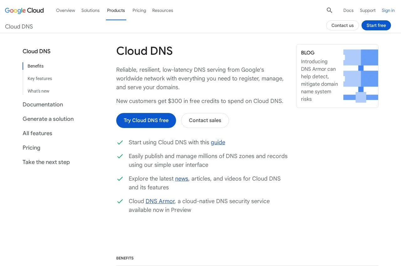This screenshot has height=266, width=401.
Task: Click the blog card illustration thumbnail
Action: pos(361,76)
